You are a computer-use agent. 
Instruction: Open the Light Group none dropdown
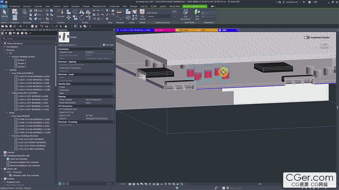159,17
